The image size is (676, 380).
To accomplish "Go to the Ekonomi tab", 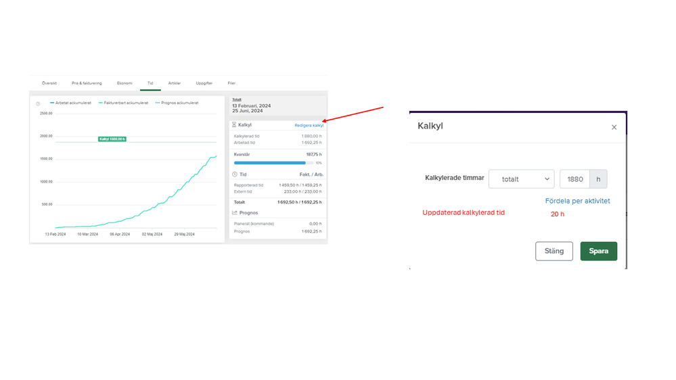I will point(125,83).
